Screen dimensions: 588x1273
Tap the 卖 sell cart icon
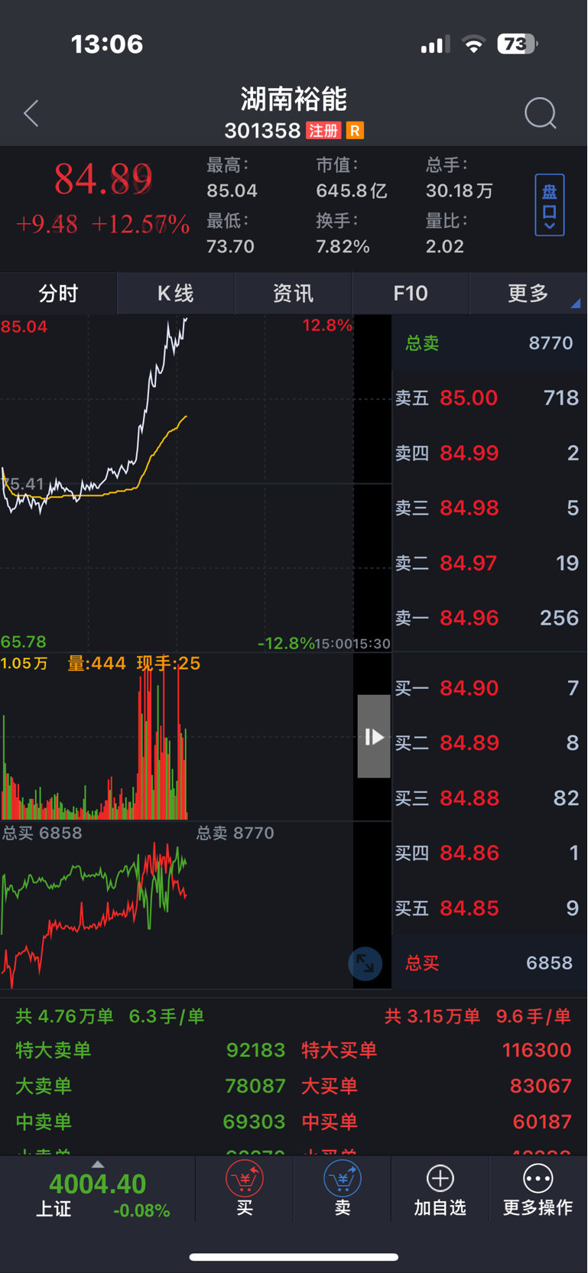(x=343, y=1190)
